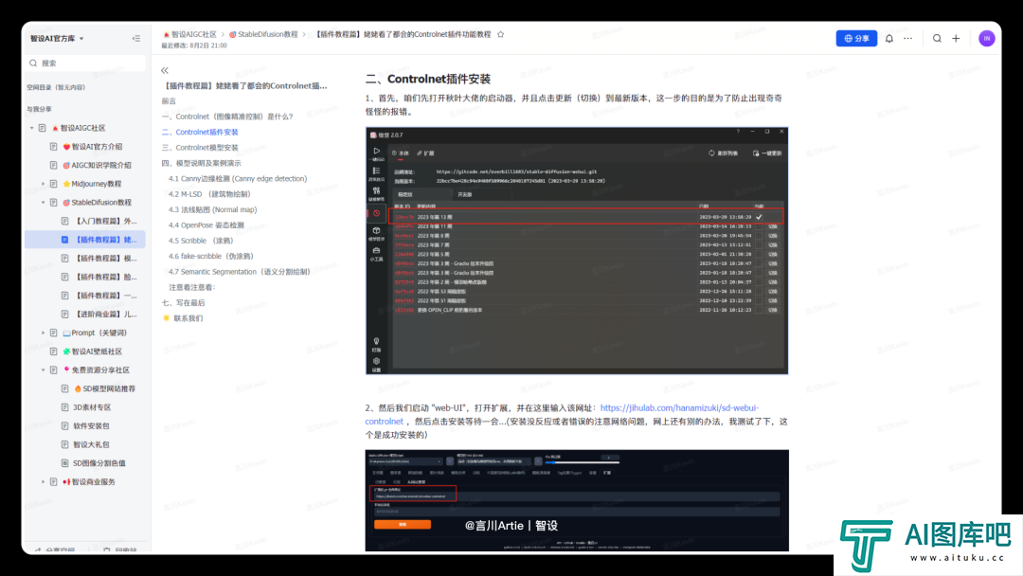Open the 绘世 launcher screenshot image
This screenshot has height=576, width=1023.
[x=577, y=250]
